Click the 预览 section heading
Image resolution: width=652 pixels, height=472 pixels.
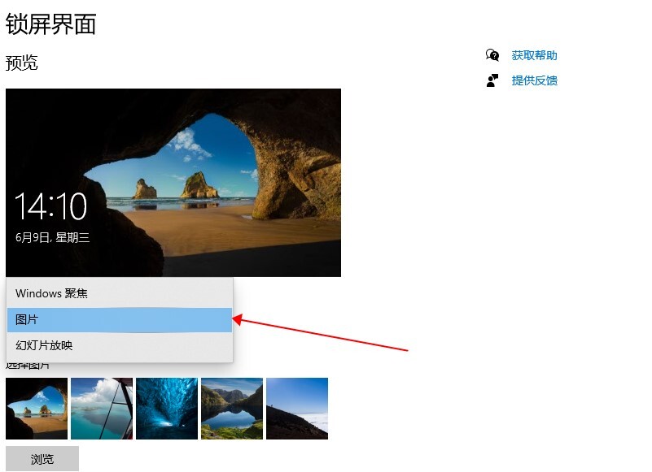click(x=22, y=63)
